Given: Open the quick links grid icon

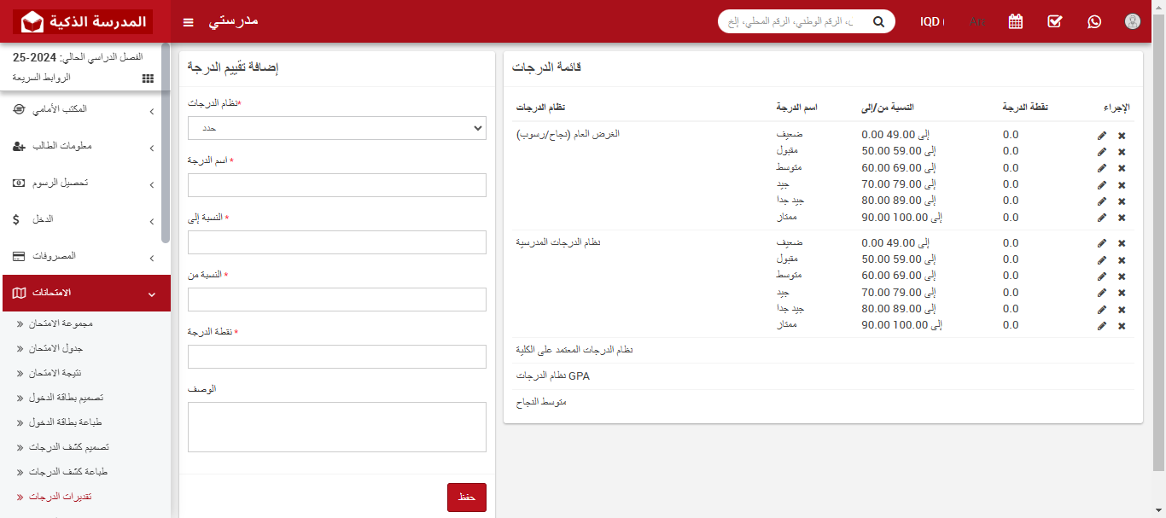Looking at the screenshot, I should pyautogui.click(x=147, y=78).
